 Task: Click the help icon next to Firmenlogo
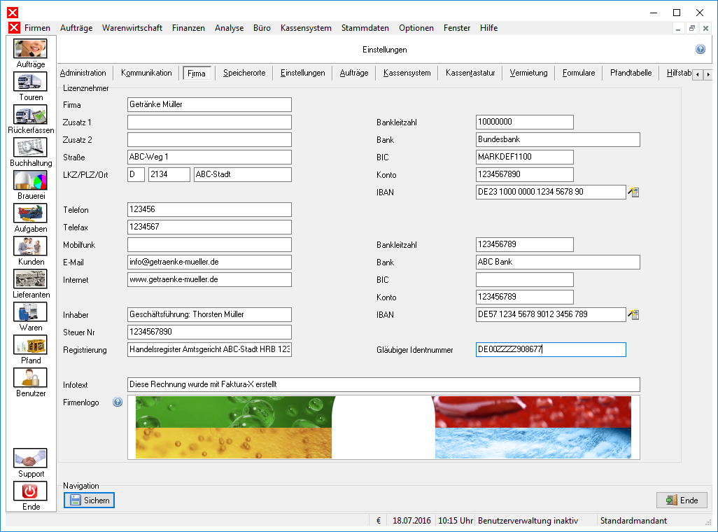pyautogui.click(x=118, y=402)
